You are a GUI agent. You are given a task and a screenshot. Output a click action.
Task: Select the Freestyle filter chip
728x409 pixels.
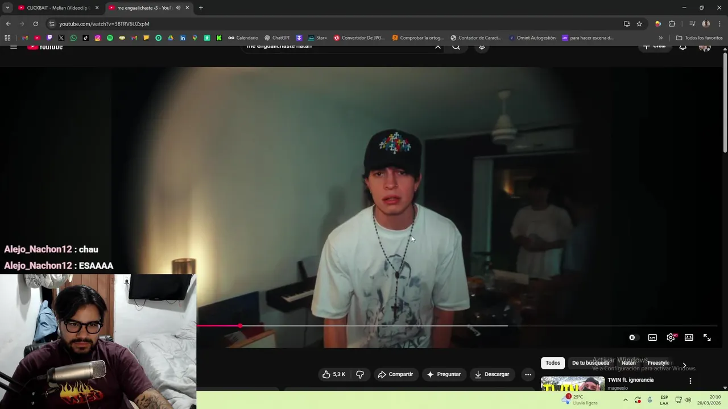click(x=658, y=363)
